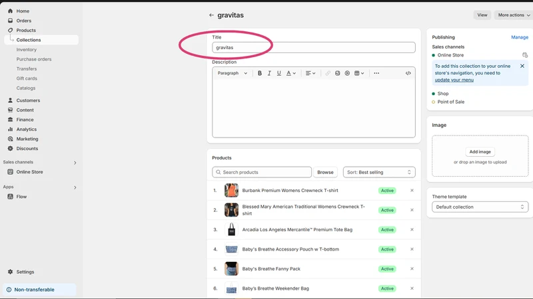Viewport: 533px width, 299px height.
Task: Open Inventory in the sidebar
Action: click(x=26, y=49)
